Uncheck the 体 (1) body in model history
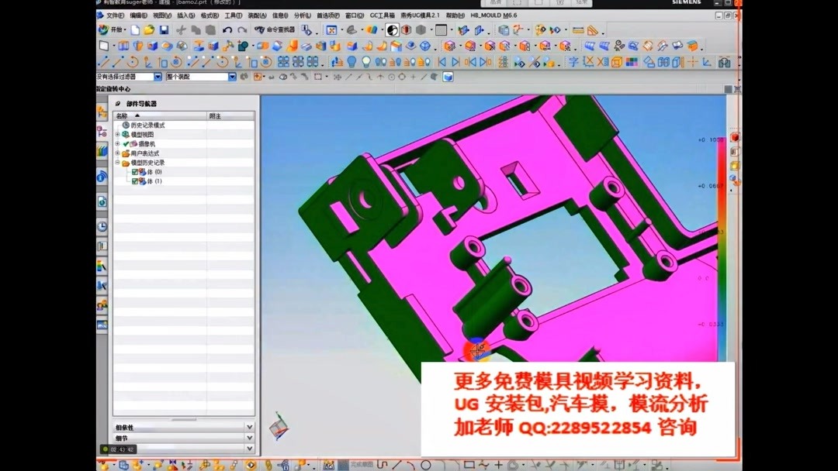The height and width of the screenshot is (471, 838). click(135, 181)
